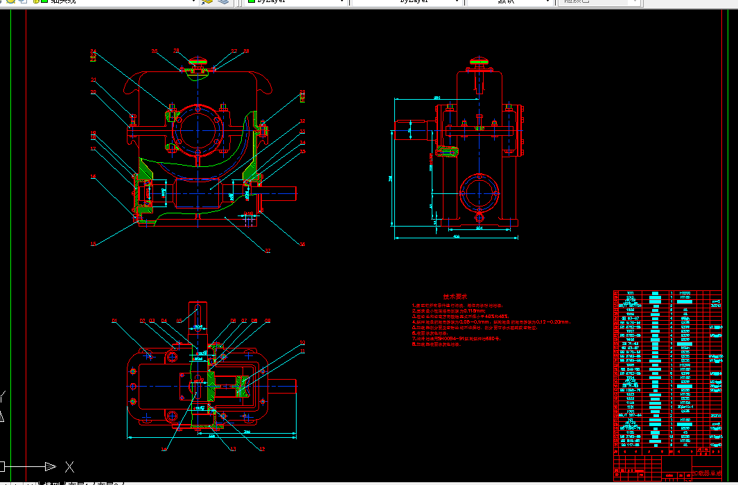Click the UCS icon X axis label

click(70, 467)
